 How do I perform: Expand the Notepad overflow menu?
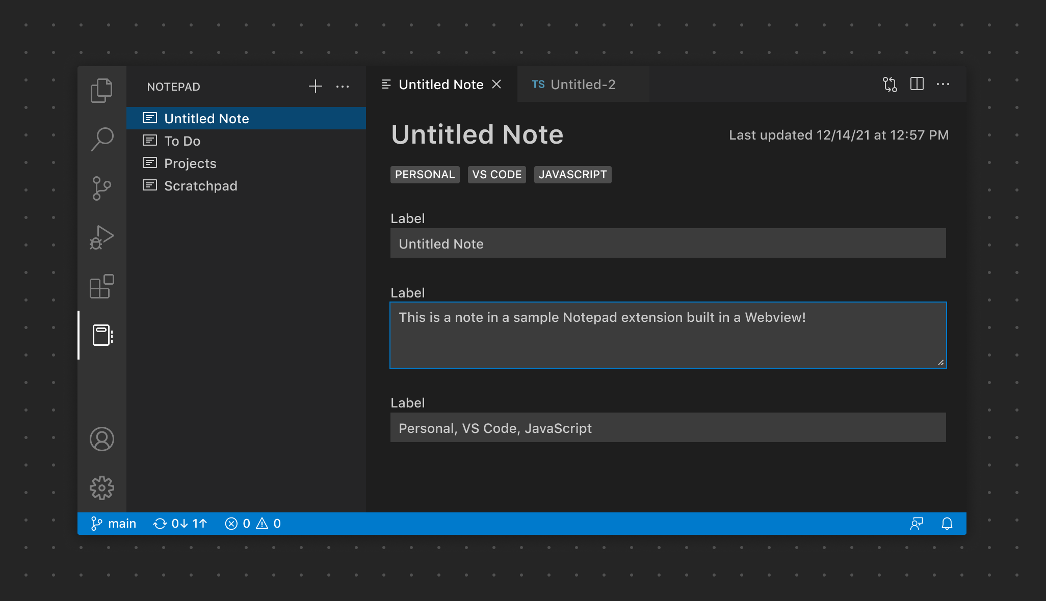tap(343, 86)
